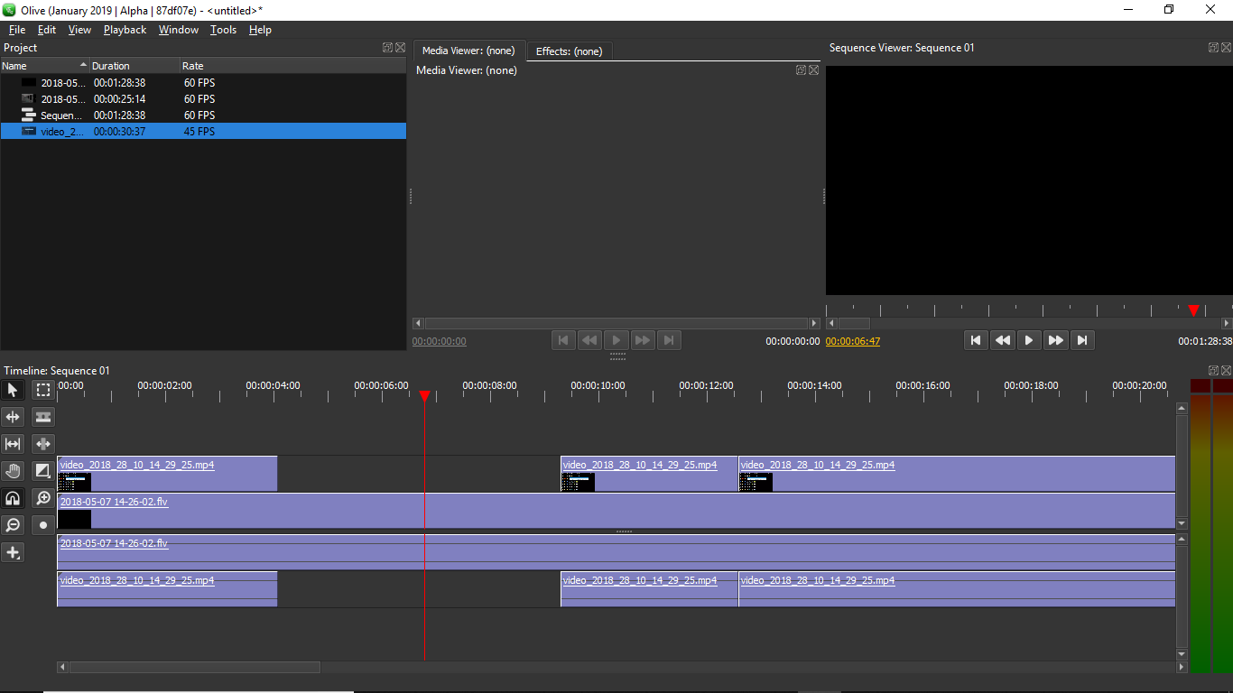Viewport: 1233px width, 693px height.
Task: Click Media Viewer fast forward button
Action: click(643, 340)
